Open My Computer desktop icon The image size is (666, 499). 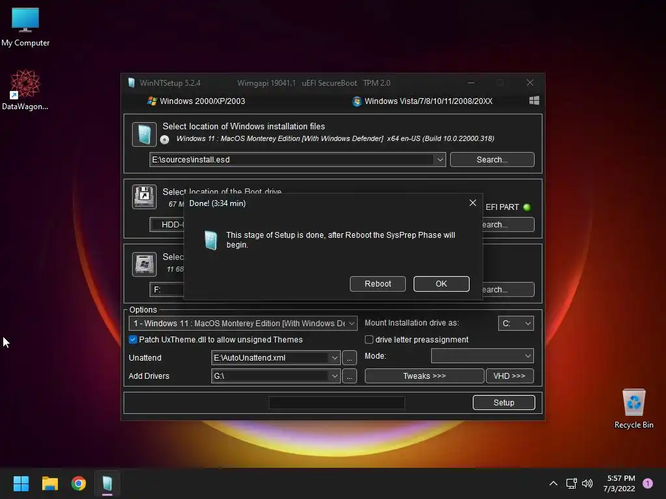[x=25, y=25]
